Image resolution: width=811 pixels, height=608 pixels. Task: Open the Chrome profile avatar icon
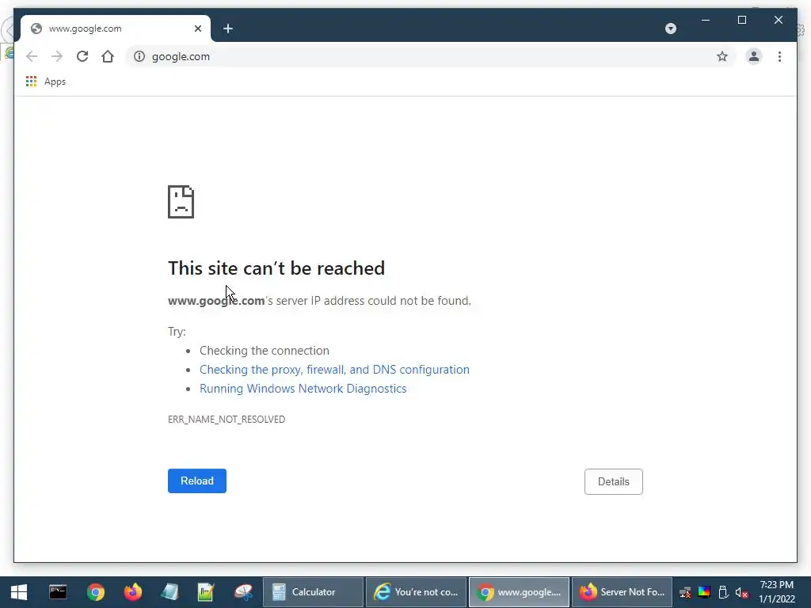pos(754,56)
